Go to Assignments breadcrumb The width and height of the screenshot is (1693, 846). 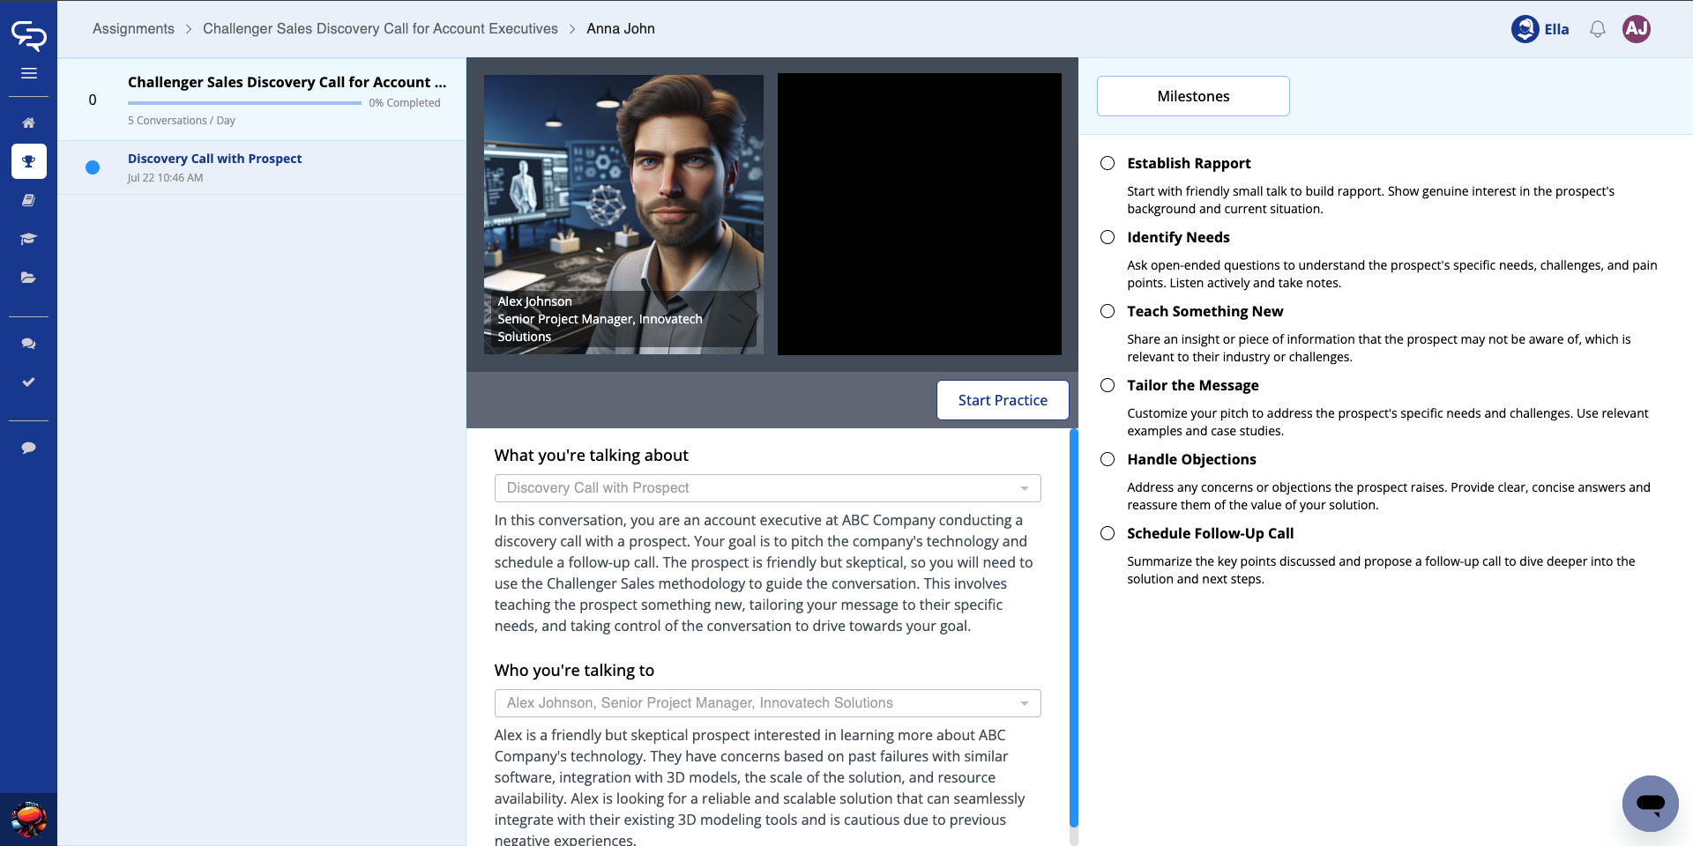pos(133,29)
